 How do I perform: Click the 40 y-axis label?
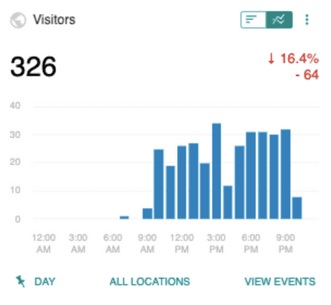[x=15, y=106]
